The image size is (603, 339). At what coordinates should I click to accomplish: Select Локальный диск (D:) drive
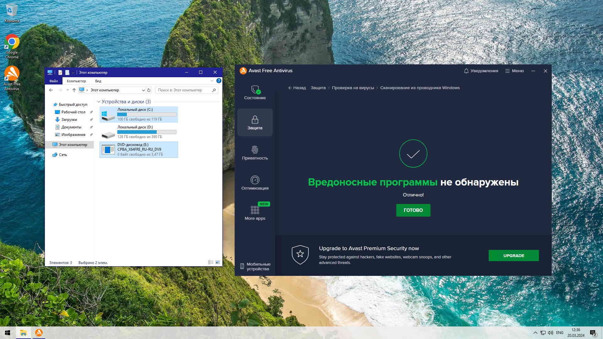pyautogui.click(x=139, y=132)
